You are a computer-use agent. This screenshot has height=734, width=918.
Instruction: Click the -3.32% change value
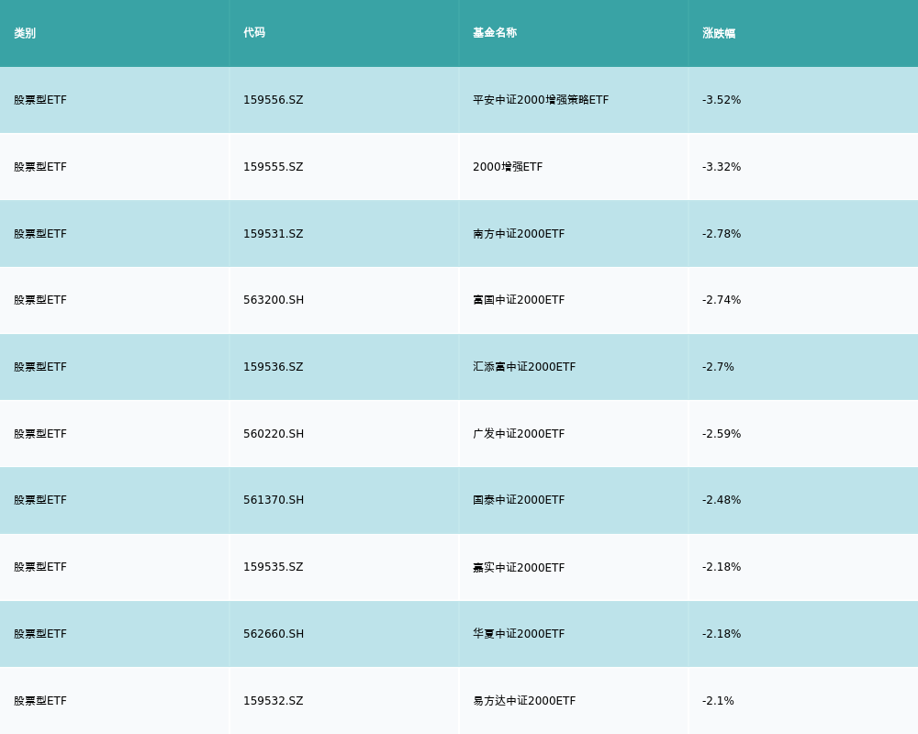coord(722,167)
